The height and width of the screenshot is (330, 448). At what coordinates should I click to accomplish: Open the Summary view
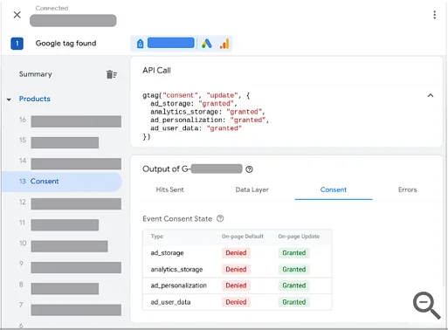[x=36, y=74]
